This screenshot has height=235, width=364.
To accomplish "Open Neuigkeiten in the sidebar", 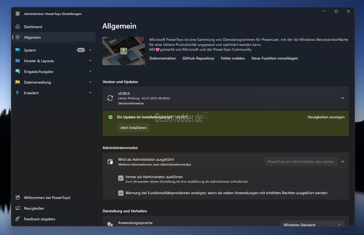I will click(x=54, y=208).
